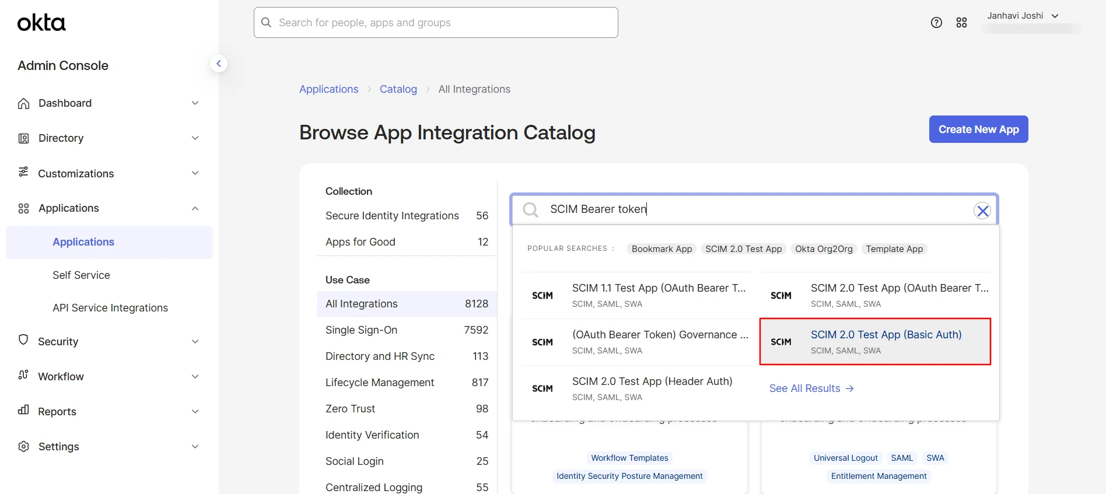Image resolution: width=1106 pixels, height=494 pixels.
Task: Click the global search magnifier icon
Action: pos(267,23)
